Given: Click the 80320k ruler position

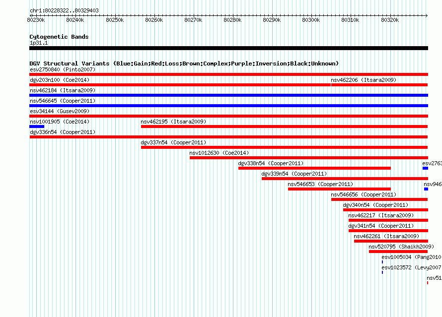Looking at the screenshot, I should [390, 20].
